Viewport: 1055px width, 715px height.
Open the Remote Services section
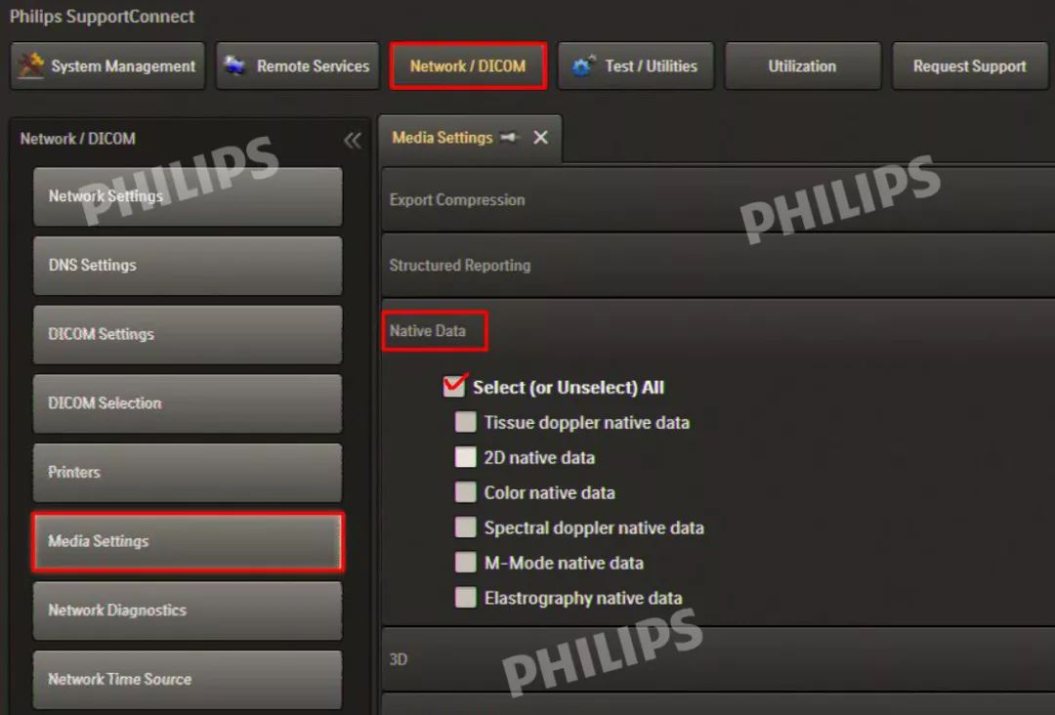click(x=297, y=65)
